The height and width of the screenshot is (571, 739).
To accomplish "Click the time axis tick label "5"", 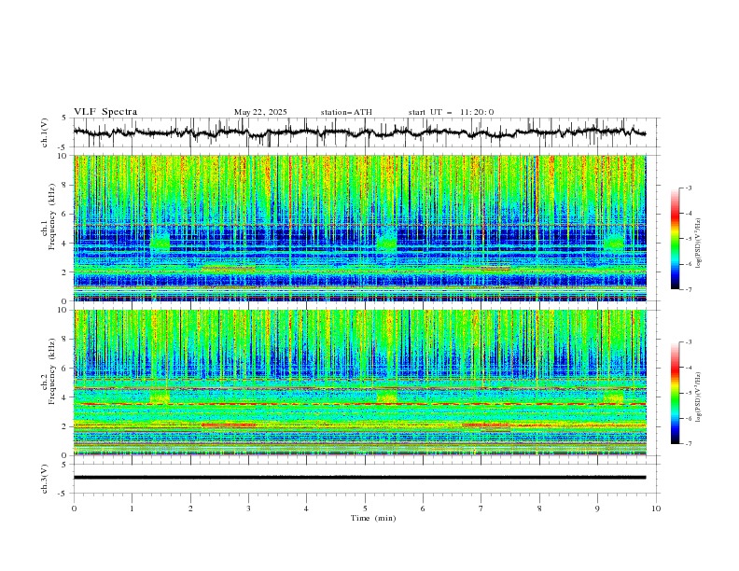I will pos(365,508).
